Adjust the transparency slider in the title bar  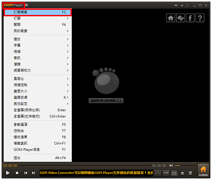coord(171,6)
